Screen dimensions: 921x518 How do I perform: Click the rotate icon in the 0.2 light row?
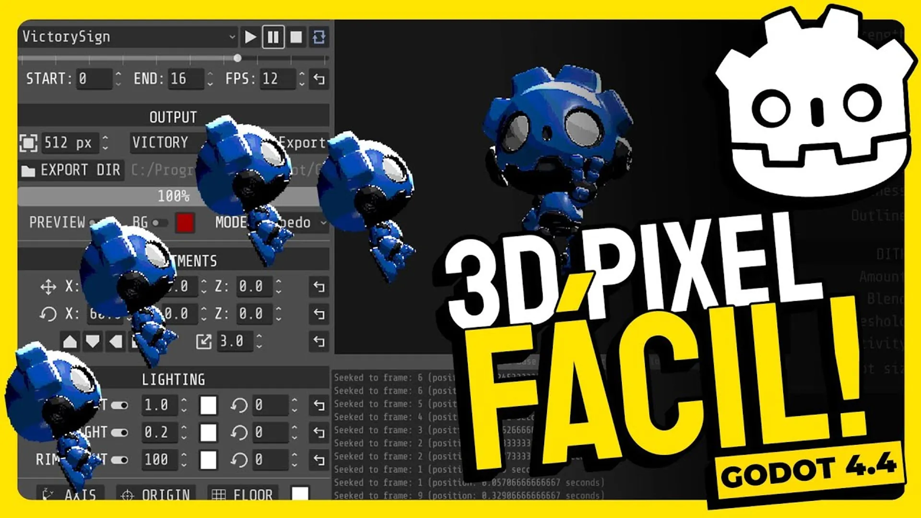coord(239,433)
